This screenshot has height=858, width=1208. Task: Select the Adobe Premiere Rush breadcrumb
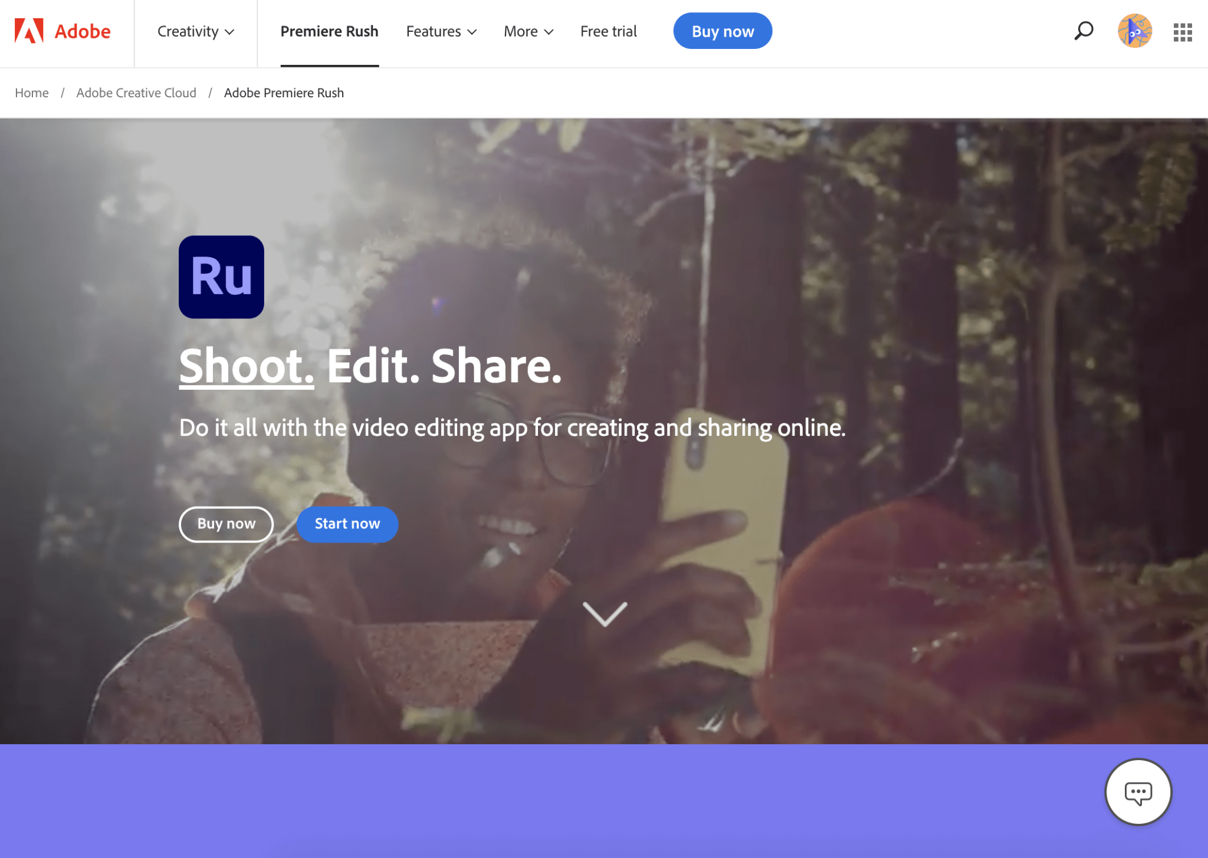284,93
